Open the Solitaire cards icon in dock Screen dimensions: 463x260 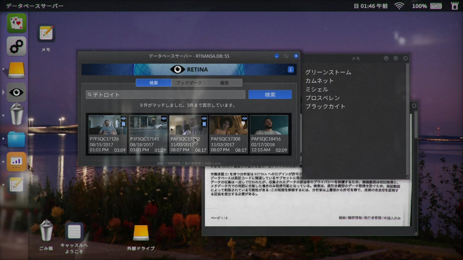coord(16,23)
